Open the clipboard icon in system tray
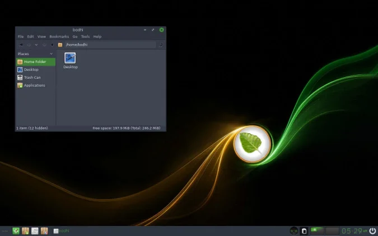 pyautogui.click(x=304, y=230)
